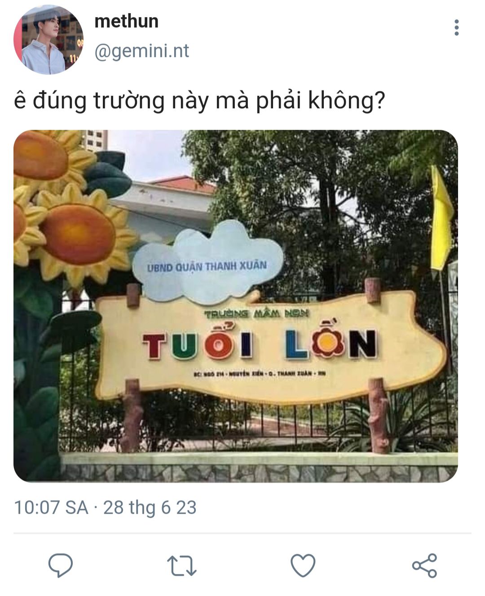Open the @gemini.nt handle link
The height and width of the screenshot is (596, 485).
tap(142, 51)
